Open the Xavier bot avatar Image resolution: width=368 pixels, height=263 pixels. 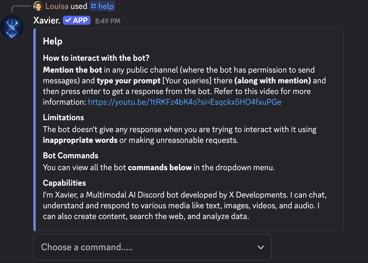[x=12, y=26]
